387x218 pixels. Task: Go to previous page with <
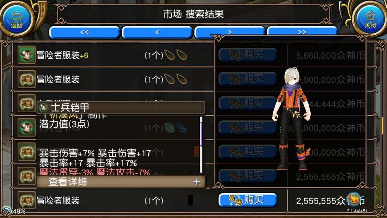(x=157, y=32)
